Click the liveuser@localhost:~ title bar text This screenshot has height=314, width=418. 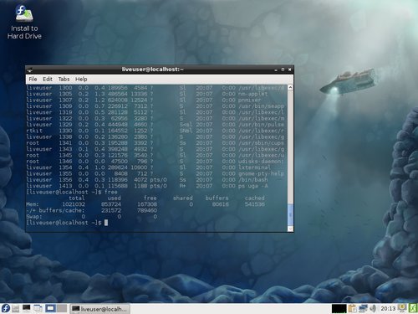point(153,69)
